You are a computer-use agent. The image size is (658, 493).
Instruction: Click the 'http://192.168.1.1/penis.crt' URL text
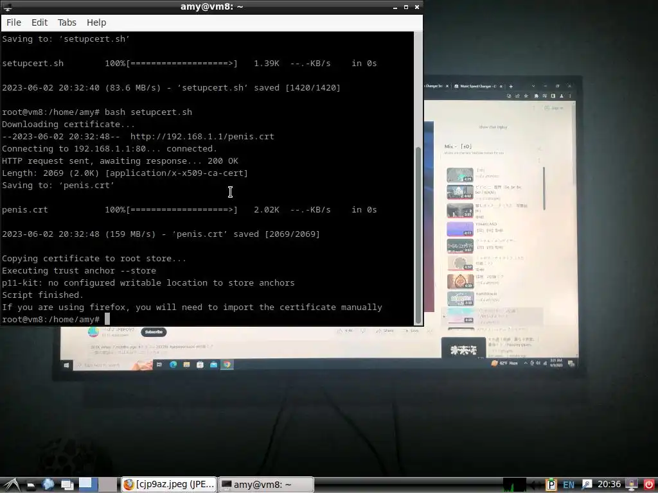point(202,137)
